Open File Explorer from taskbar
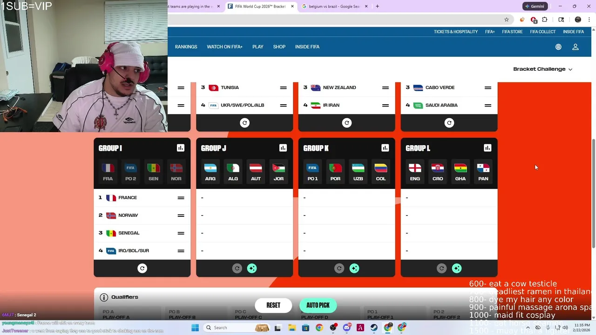The image size is (596, 335). pos(291,328)
